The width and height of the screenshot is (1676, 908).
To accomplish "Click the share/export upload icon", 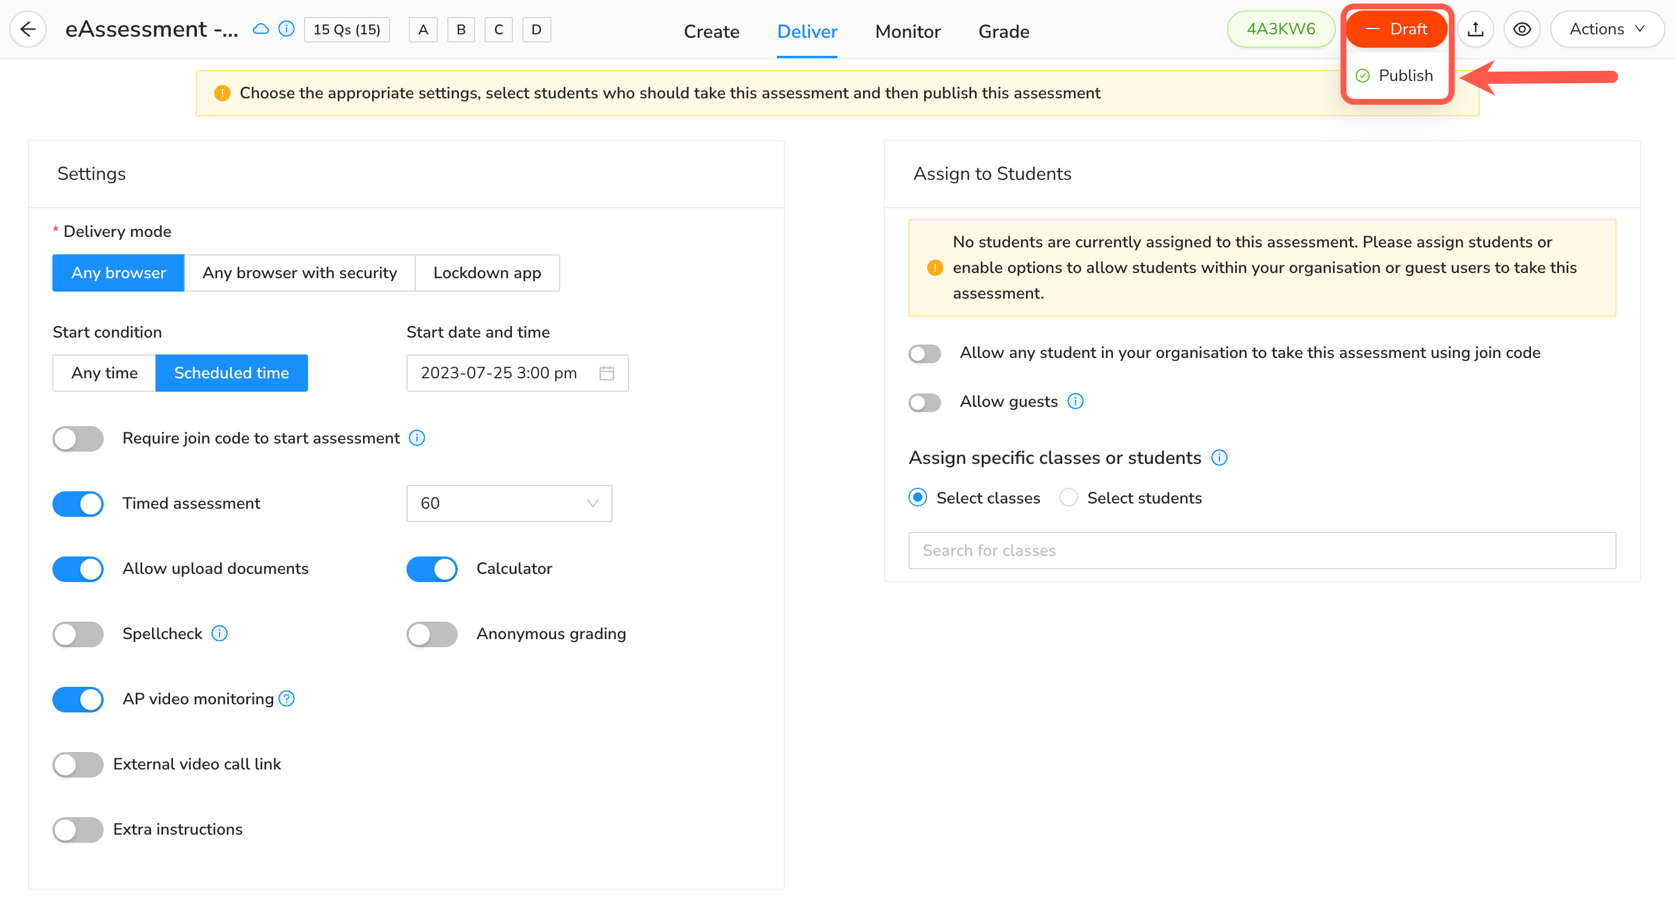I will point(1475,29).
